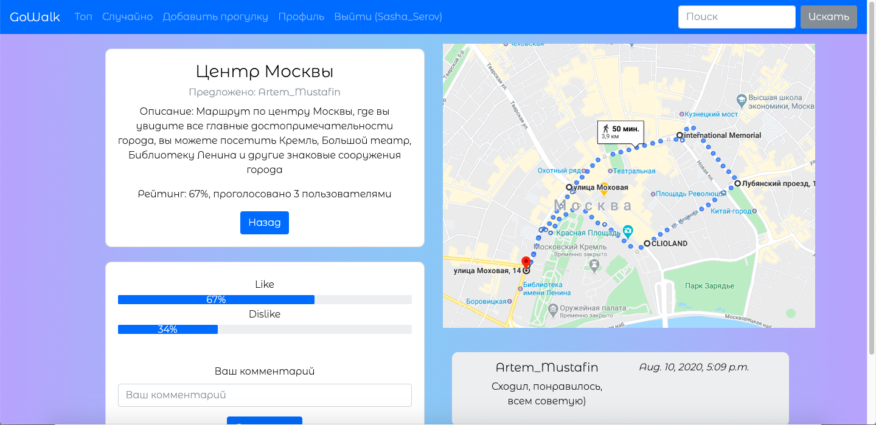Click the red pin at улица Моховая, 14
This screenshot has height=425, width=876.
(x=526, y=263)
